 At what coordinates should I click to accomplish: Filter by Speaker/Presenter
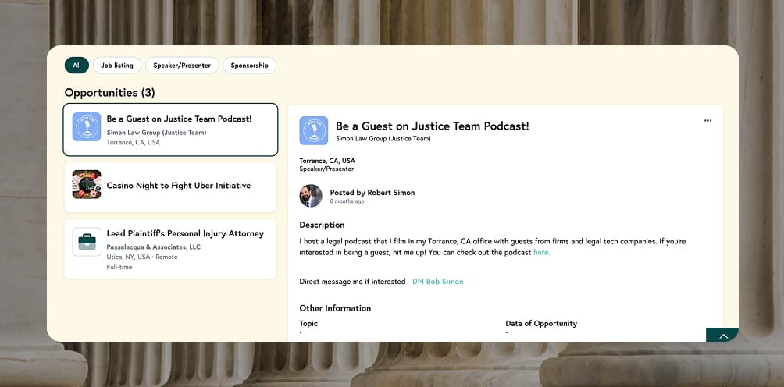[x=182, y=66]
